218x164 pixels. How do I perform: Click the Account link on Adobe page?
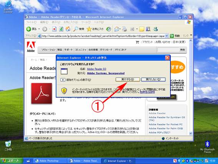click(x=148, y=42)
